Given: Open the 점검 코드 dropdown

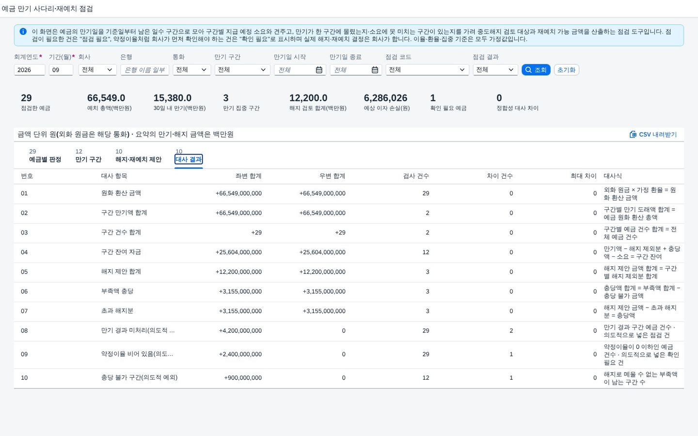Looking at the screenshot, I should click(427, 70).
